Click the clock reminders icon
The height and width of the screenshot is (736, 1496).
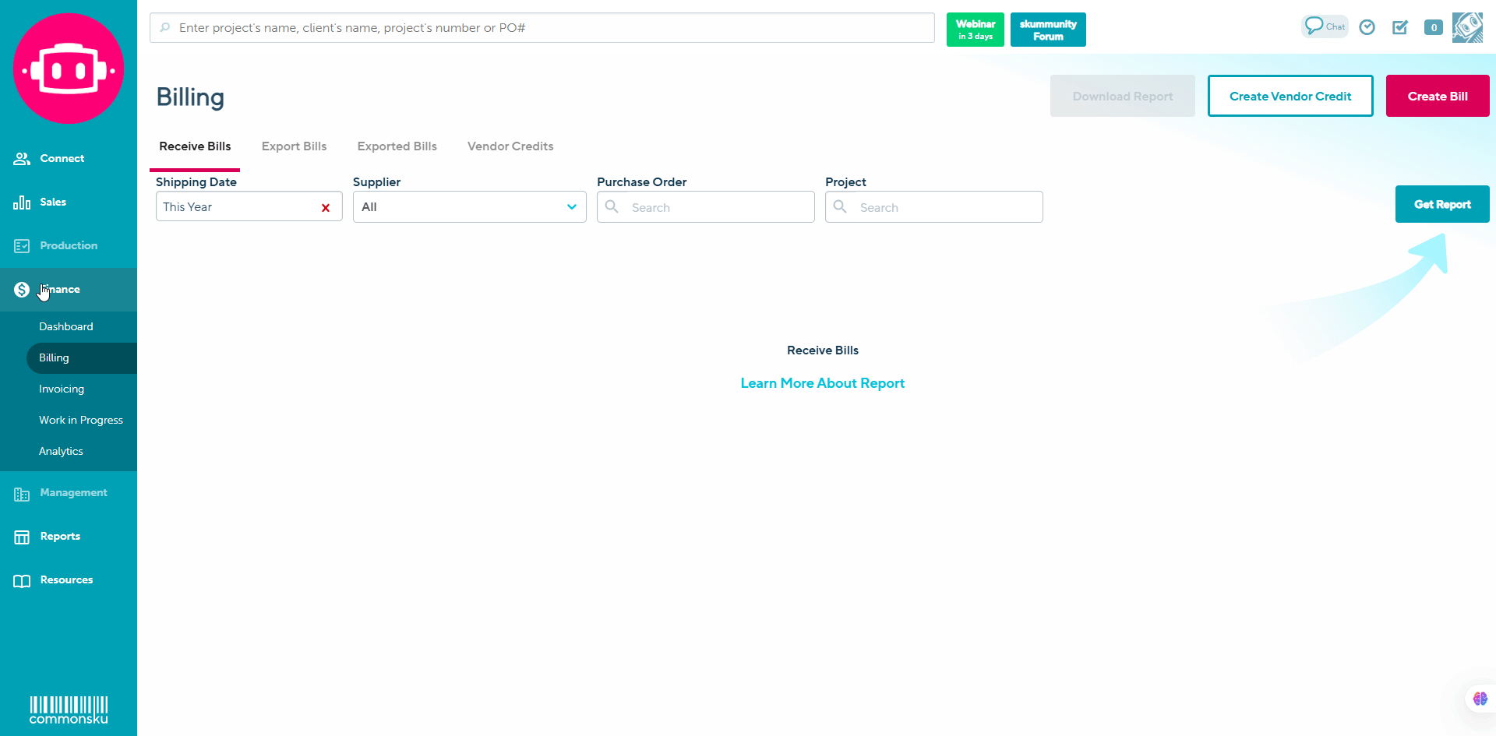[x=1367, y=28]
